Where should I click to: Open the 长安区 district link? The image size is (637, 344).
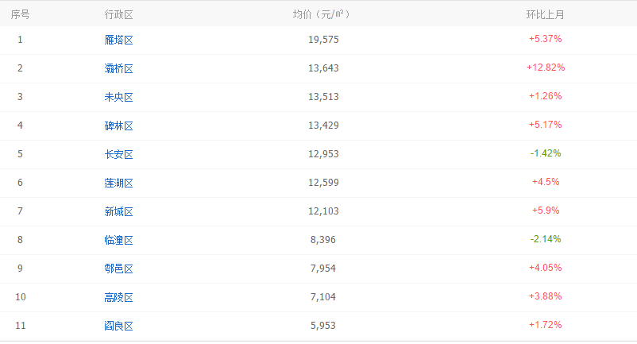point(118,154)
